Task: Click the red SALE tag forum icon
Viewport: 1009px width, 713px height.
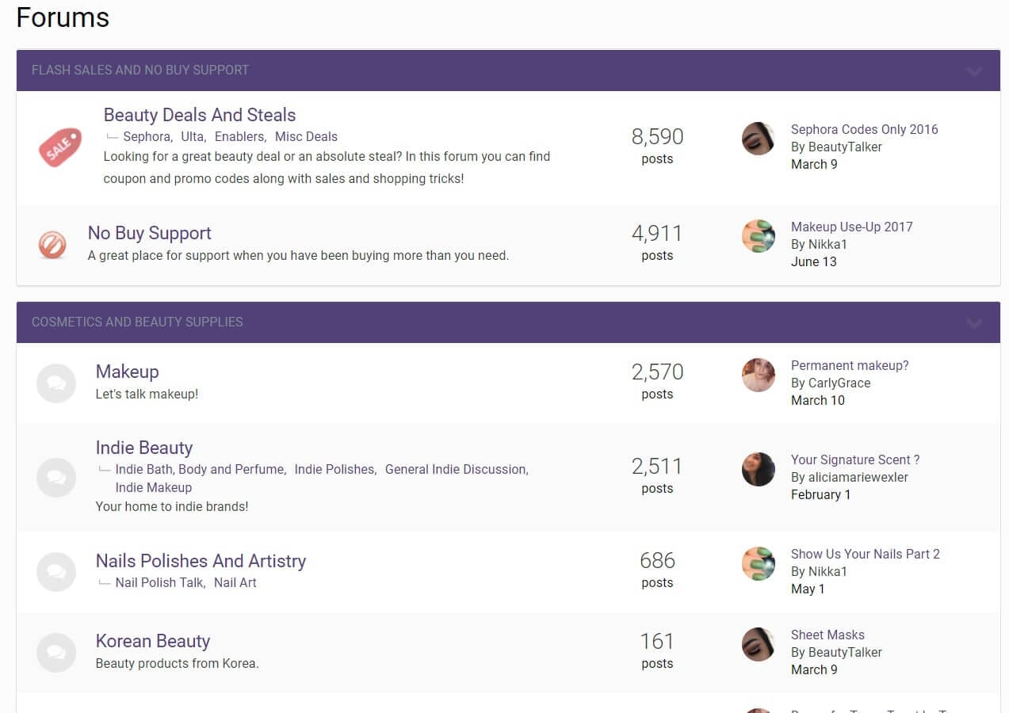Action: point(60,147)
